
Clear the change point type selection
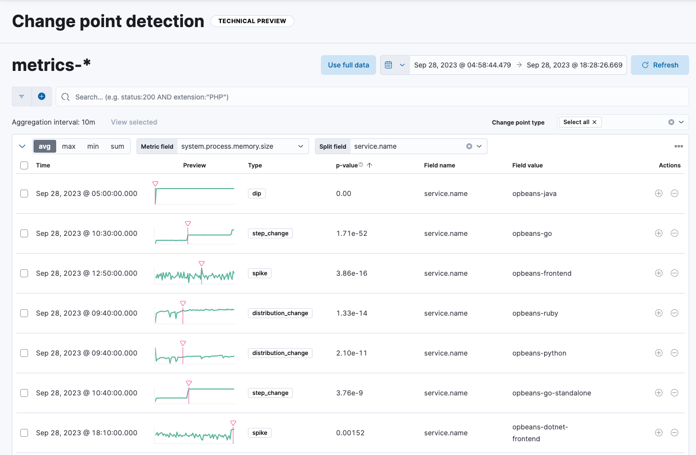coord(671,122)
